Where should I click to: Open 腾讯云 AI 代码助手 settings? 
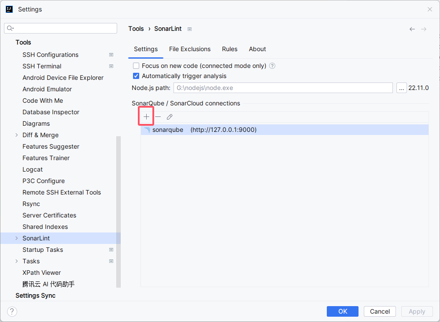click(48, 285)
